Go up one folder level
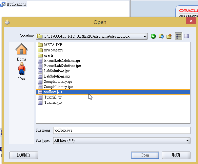The height and width of the screenshot is (164, 198). click(161, 36)
